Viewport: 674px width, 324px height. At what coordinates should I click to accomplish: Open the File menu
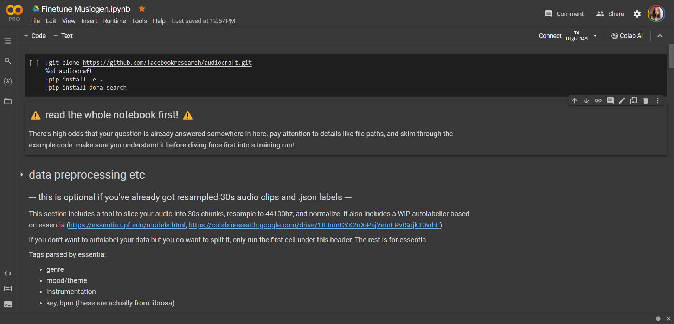(35, 21)
